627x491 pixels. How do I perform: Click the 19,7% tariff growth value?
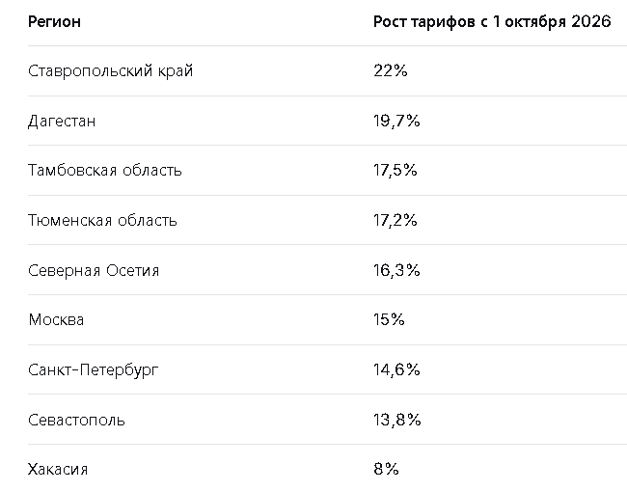click(395, 122)
